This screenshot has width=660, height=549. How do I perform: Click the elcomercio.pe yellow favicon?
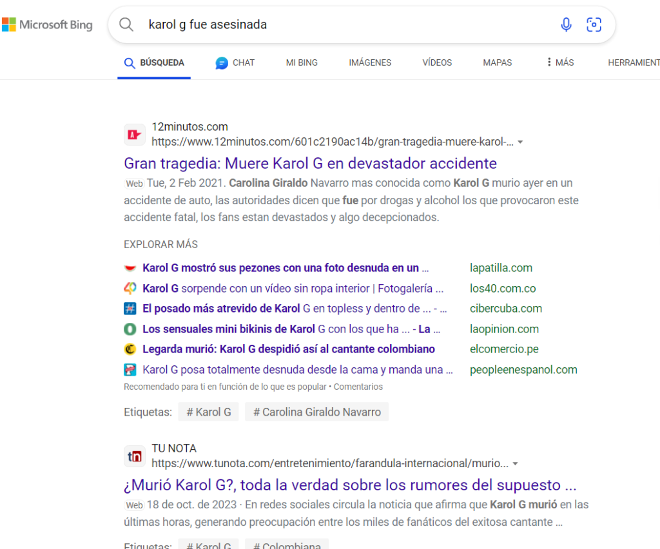[x=130, y=349]
